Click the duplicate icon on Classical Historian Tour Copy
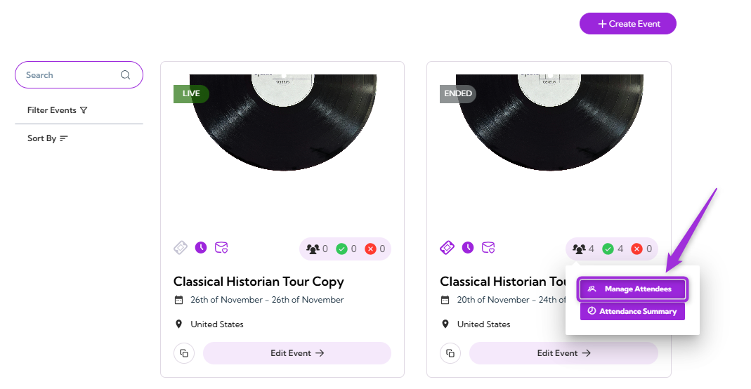This screenshot has height=389, width=751. point(184,353)
